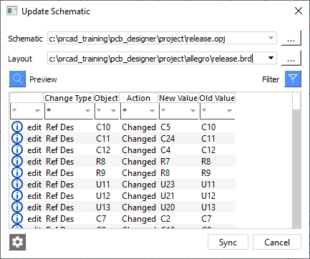310x259 pixels.
Task: Toggle the Filter funnel icon
Action: click(293, 79)
